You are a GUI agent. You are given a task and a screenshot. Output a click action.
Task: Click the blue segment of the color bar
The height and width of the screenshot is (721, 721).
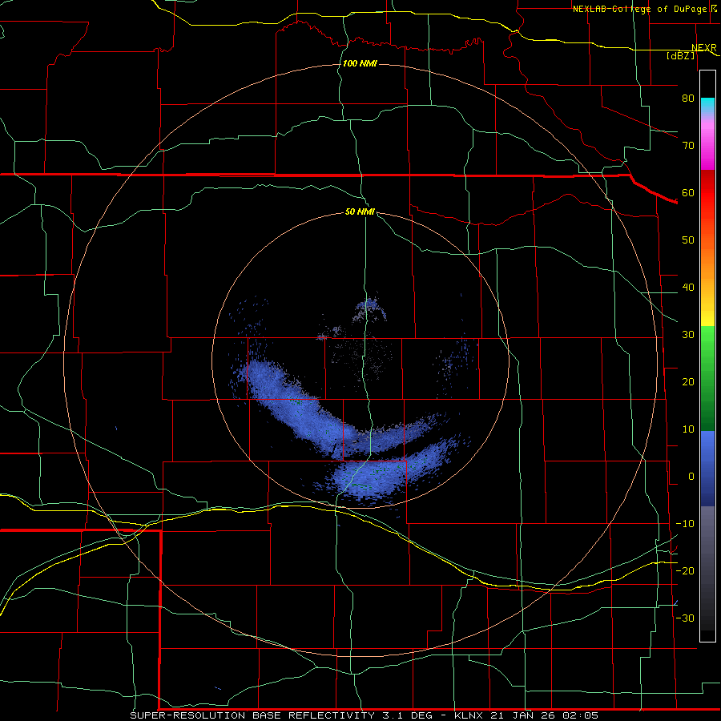click(707, 467)
